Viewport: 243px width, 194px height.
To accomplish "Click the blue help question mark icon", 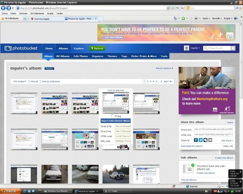I will [235, 18].
